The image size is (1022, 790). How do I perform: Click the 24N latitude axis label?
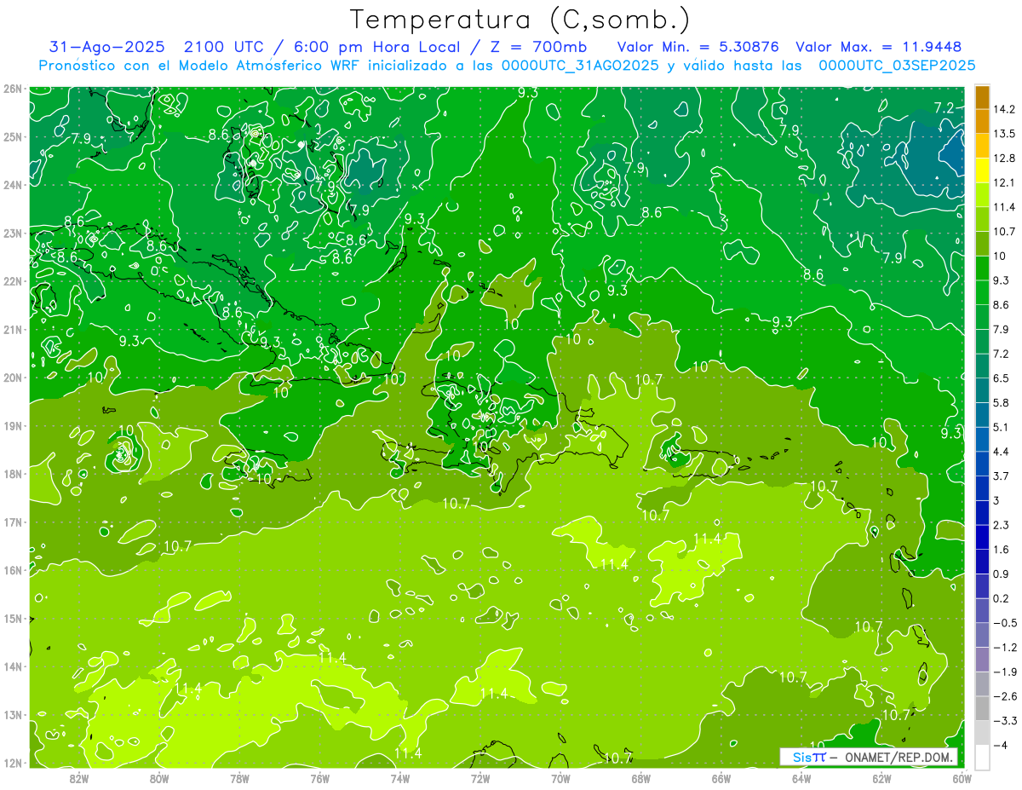(x=12, y=184)
